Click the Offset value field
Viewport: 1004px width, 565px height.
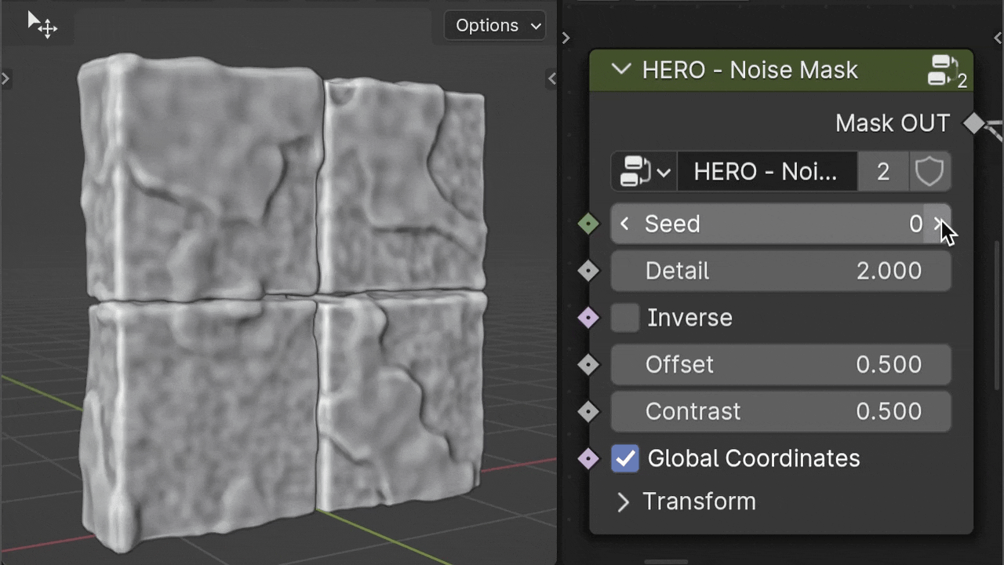pos(781,365)
